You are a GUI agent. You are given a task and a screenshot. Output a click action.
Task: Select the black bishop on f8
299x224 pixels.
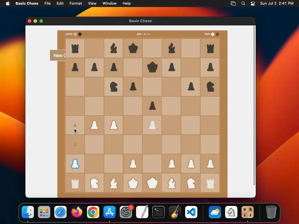coord(172,48)
